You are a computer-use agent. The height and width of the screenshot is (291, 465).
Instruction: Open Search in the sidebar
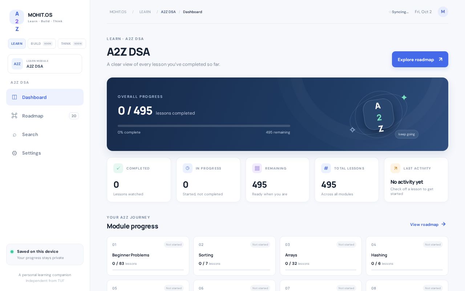[45, 135]
